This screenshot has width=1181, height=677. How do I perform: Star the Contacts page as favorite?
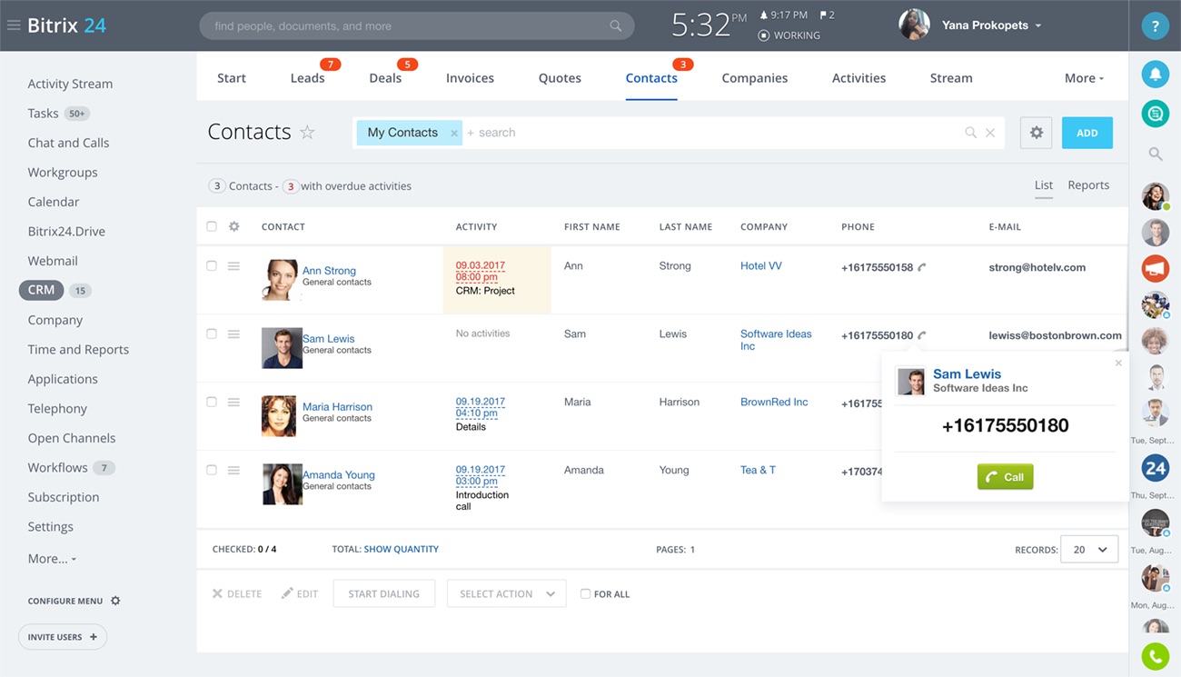click(308, 133)
